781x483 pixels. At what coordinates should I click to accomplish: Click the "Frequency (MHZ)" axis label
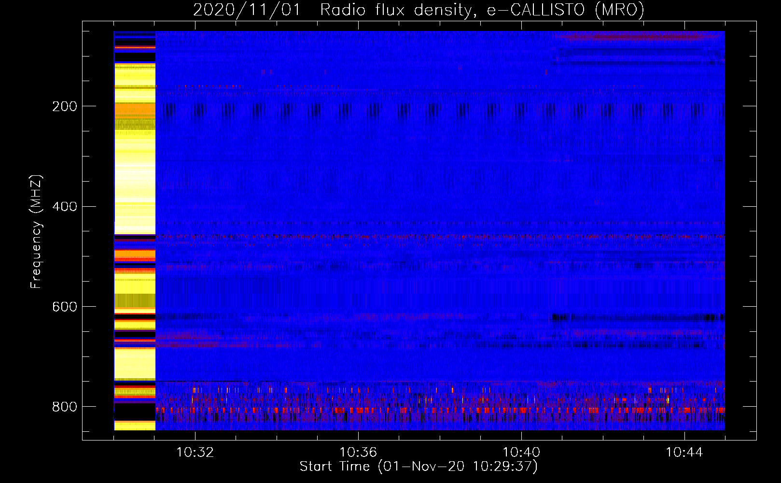tap(36, 231)
